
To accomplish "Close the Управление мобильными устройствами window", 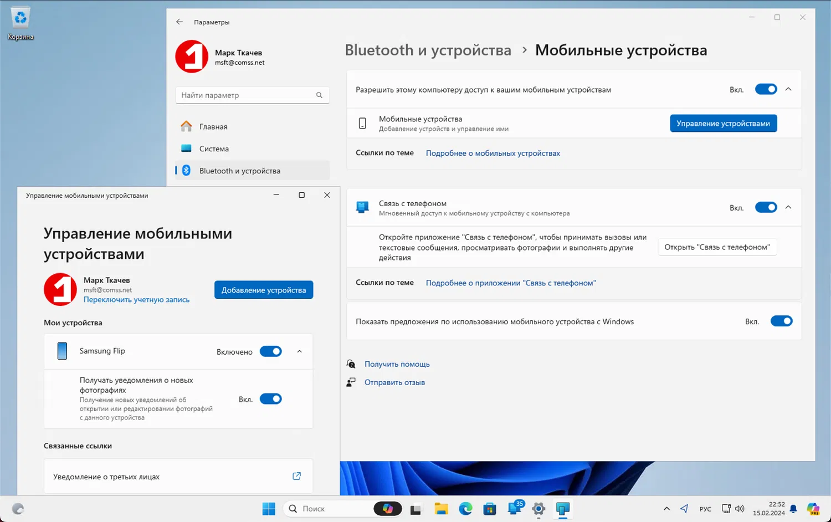I will pos(327,195).
